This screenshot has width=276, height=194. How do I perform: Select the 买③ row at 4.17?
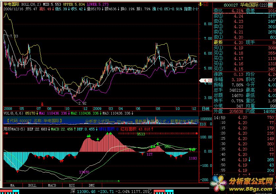click(x=245, y=58)
